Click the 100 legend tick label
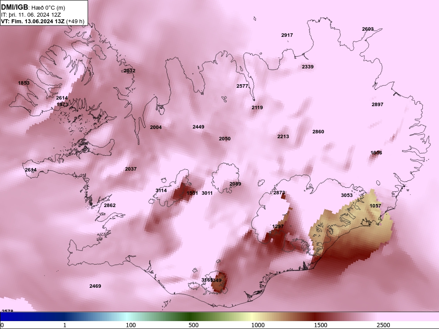 (131, 325)
